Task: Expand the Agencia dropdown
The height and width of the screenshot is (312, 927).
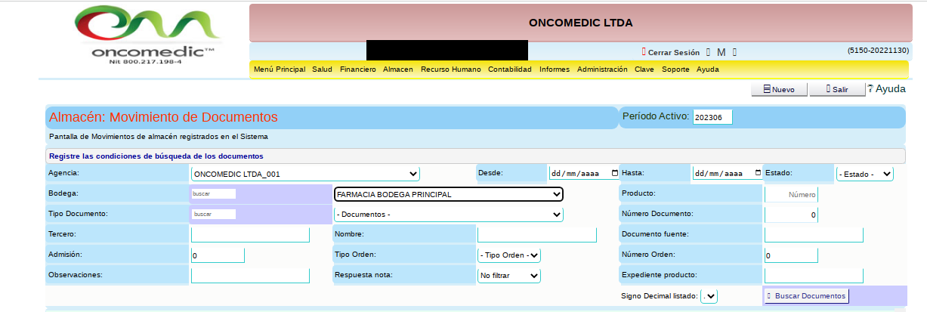Action: coord(305,174)
